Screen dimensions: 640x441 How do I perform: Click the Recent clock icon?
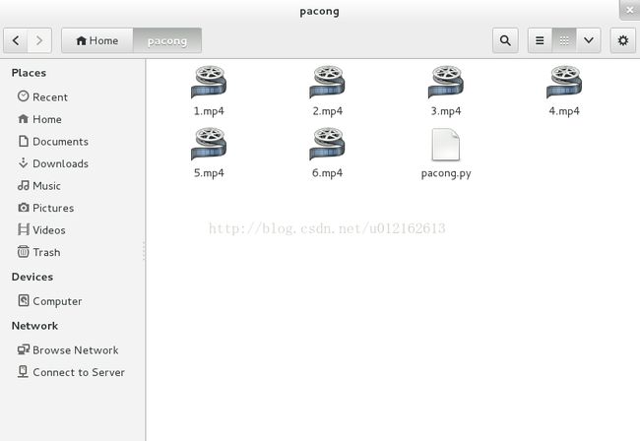point(24,96)
